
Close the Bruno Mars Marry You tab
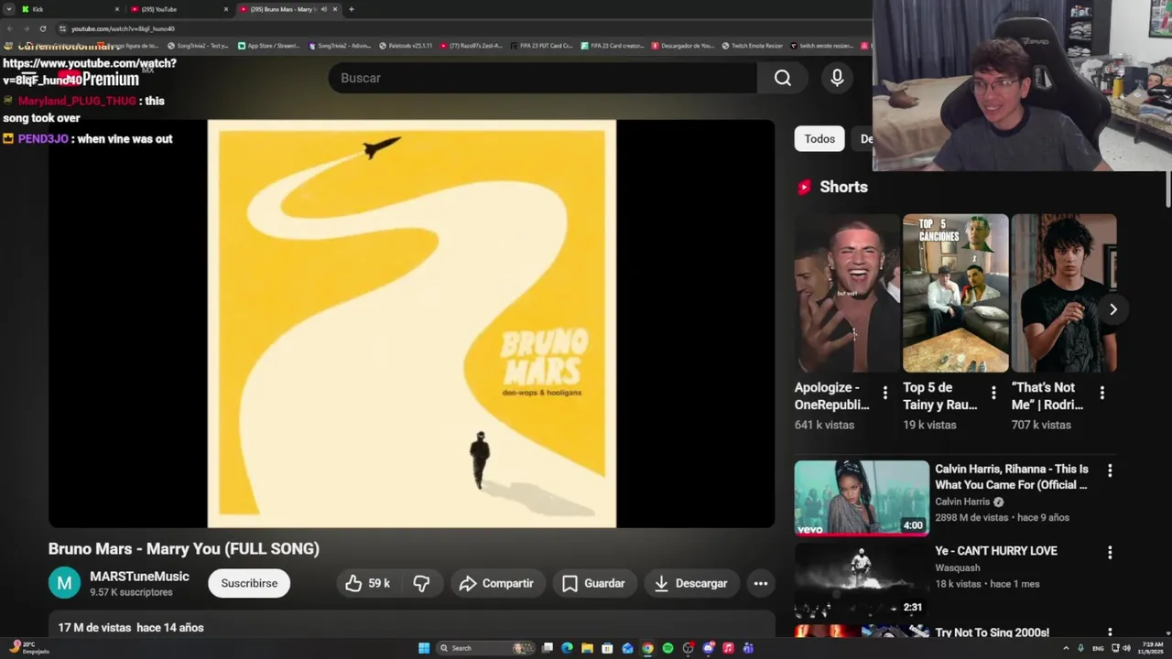point(335,9)
